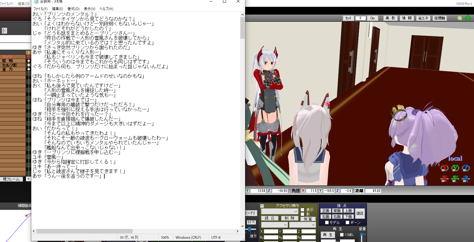Toggle the モデル view-follow checkbox
Viewport: 474px width, 242px height.
click(327, 222)
